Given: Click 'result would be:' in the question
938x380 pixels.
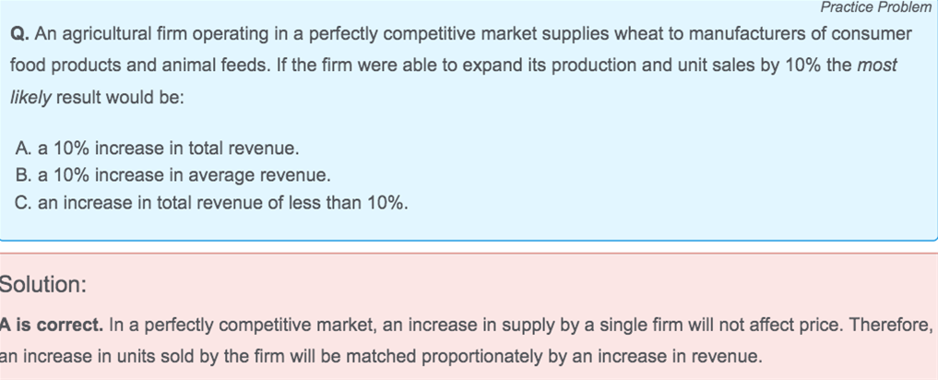Looking at the screenshot, I should [x=120, y=97].
